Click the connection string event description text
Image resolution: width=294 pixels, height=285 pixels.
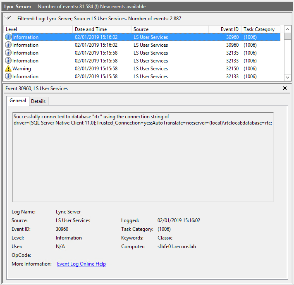pos(143,120)
